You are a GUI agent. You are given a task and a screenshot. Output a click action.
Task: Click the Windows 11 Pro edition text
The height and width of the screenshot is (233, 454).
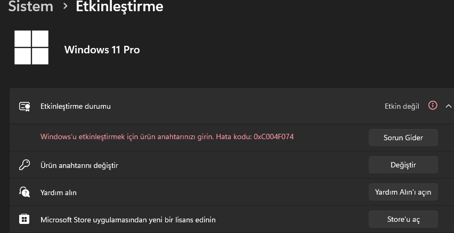[102, 50]
